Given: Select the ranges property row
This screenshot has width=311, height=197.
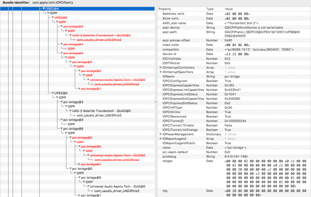Looking at the screenshot, I should click(x=234, y=174).
